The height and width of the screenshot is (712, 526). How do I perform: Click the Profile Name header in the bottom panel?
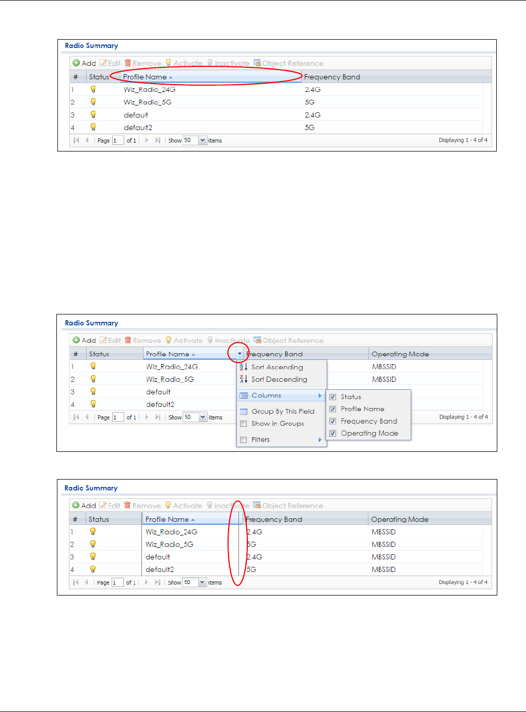192,519
